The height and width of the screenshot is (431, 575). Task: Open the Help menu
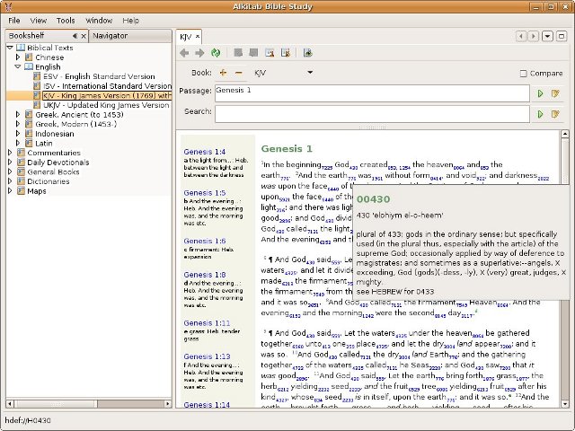point(130,21)
